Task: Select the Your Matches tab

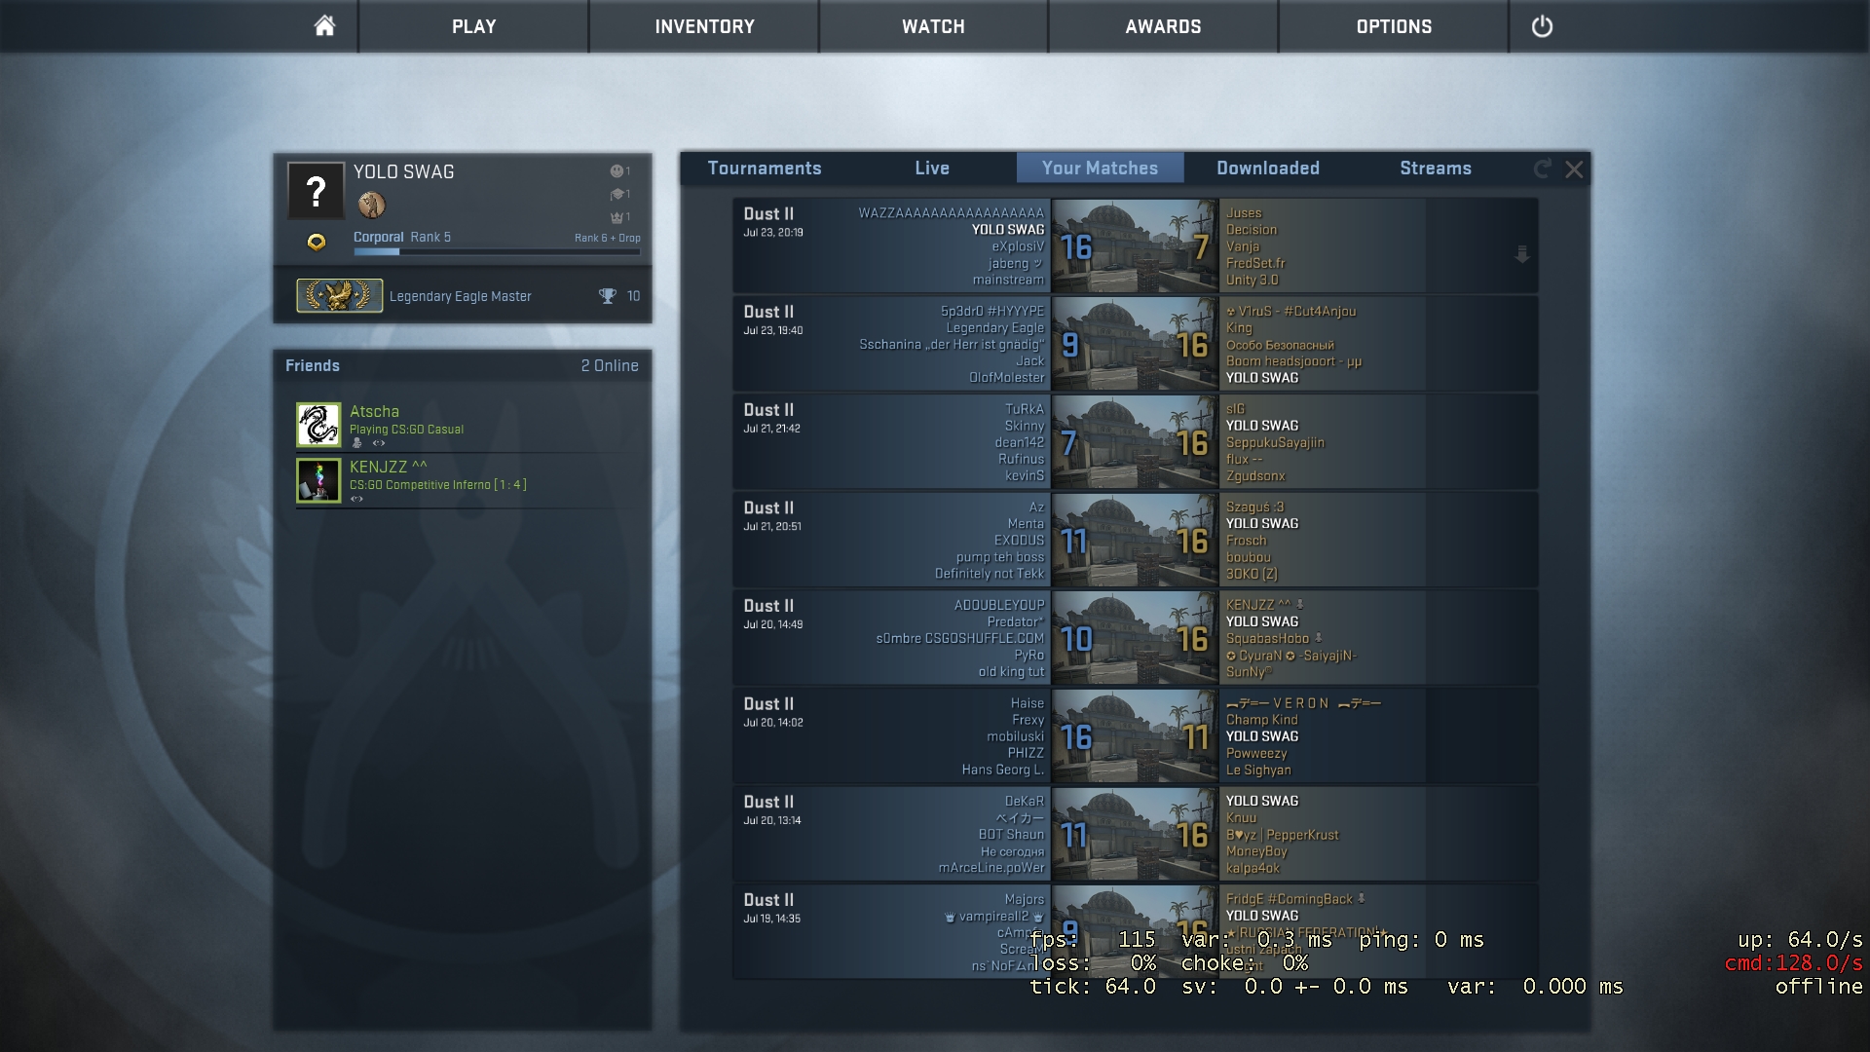Action: (1101, 169)
